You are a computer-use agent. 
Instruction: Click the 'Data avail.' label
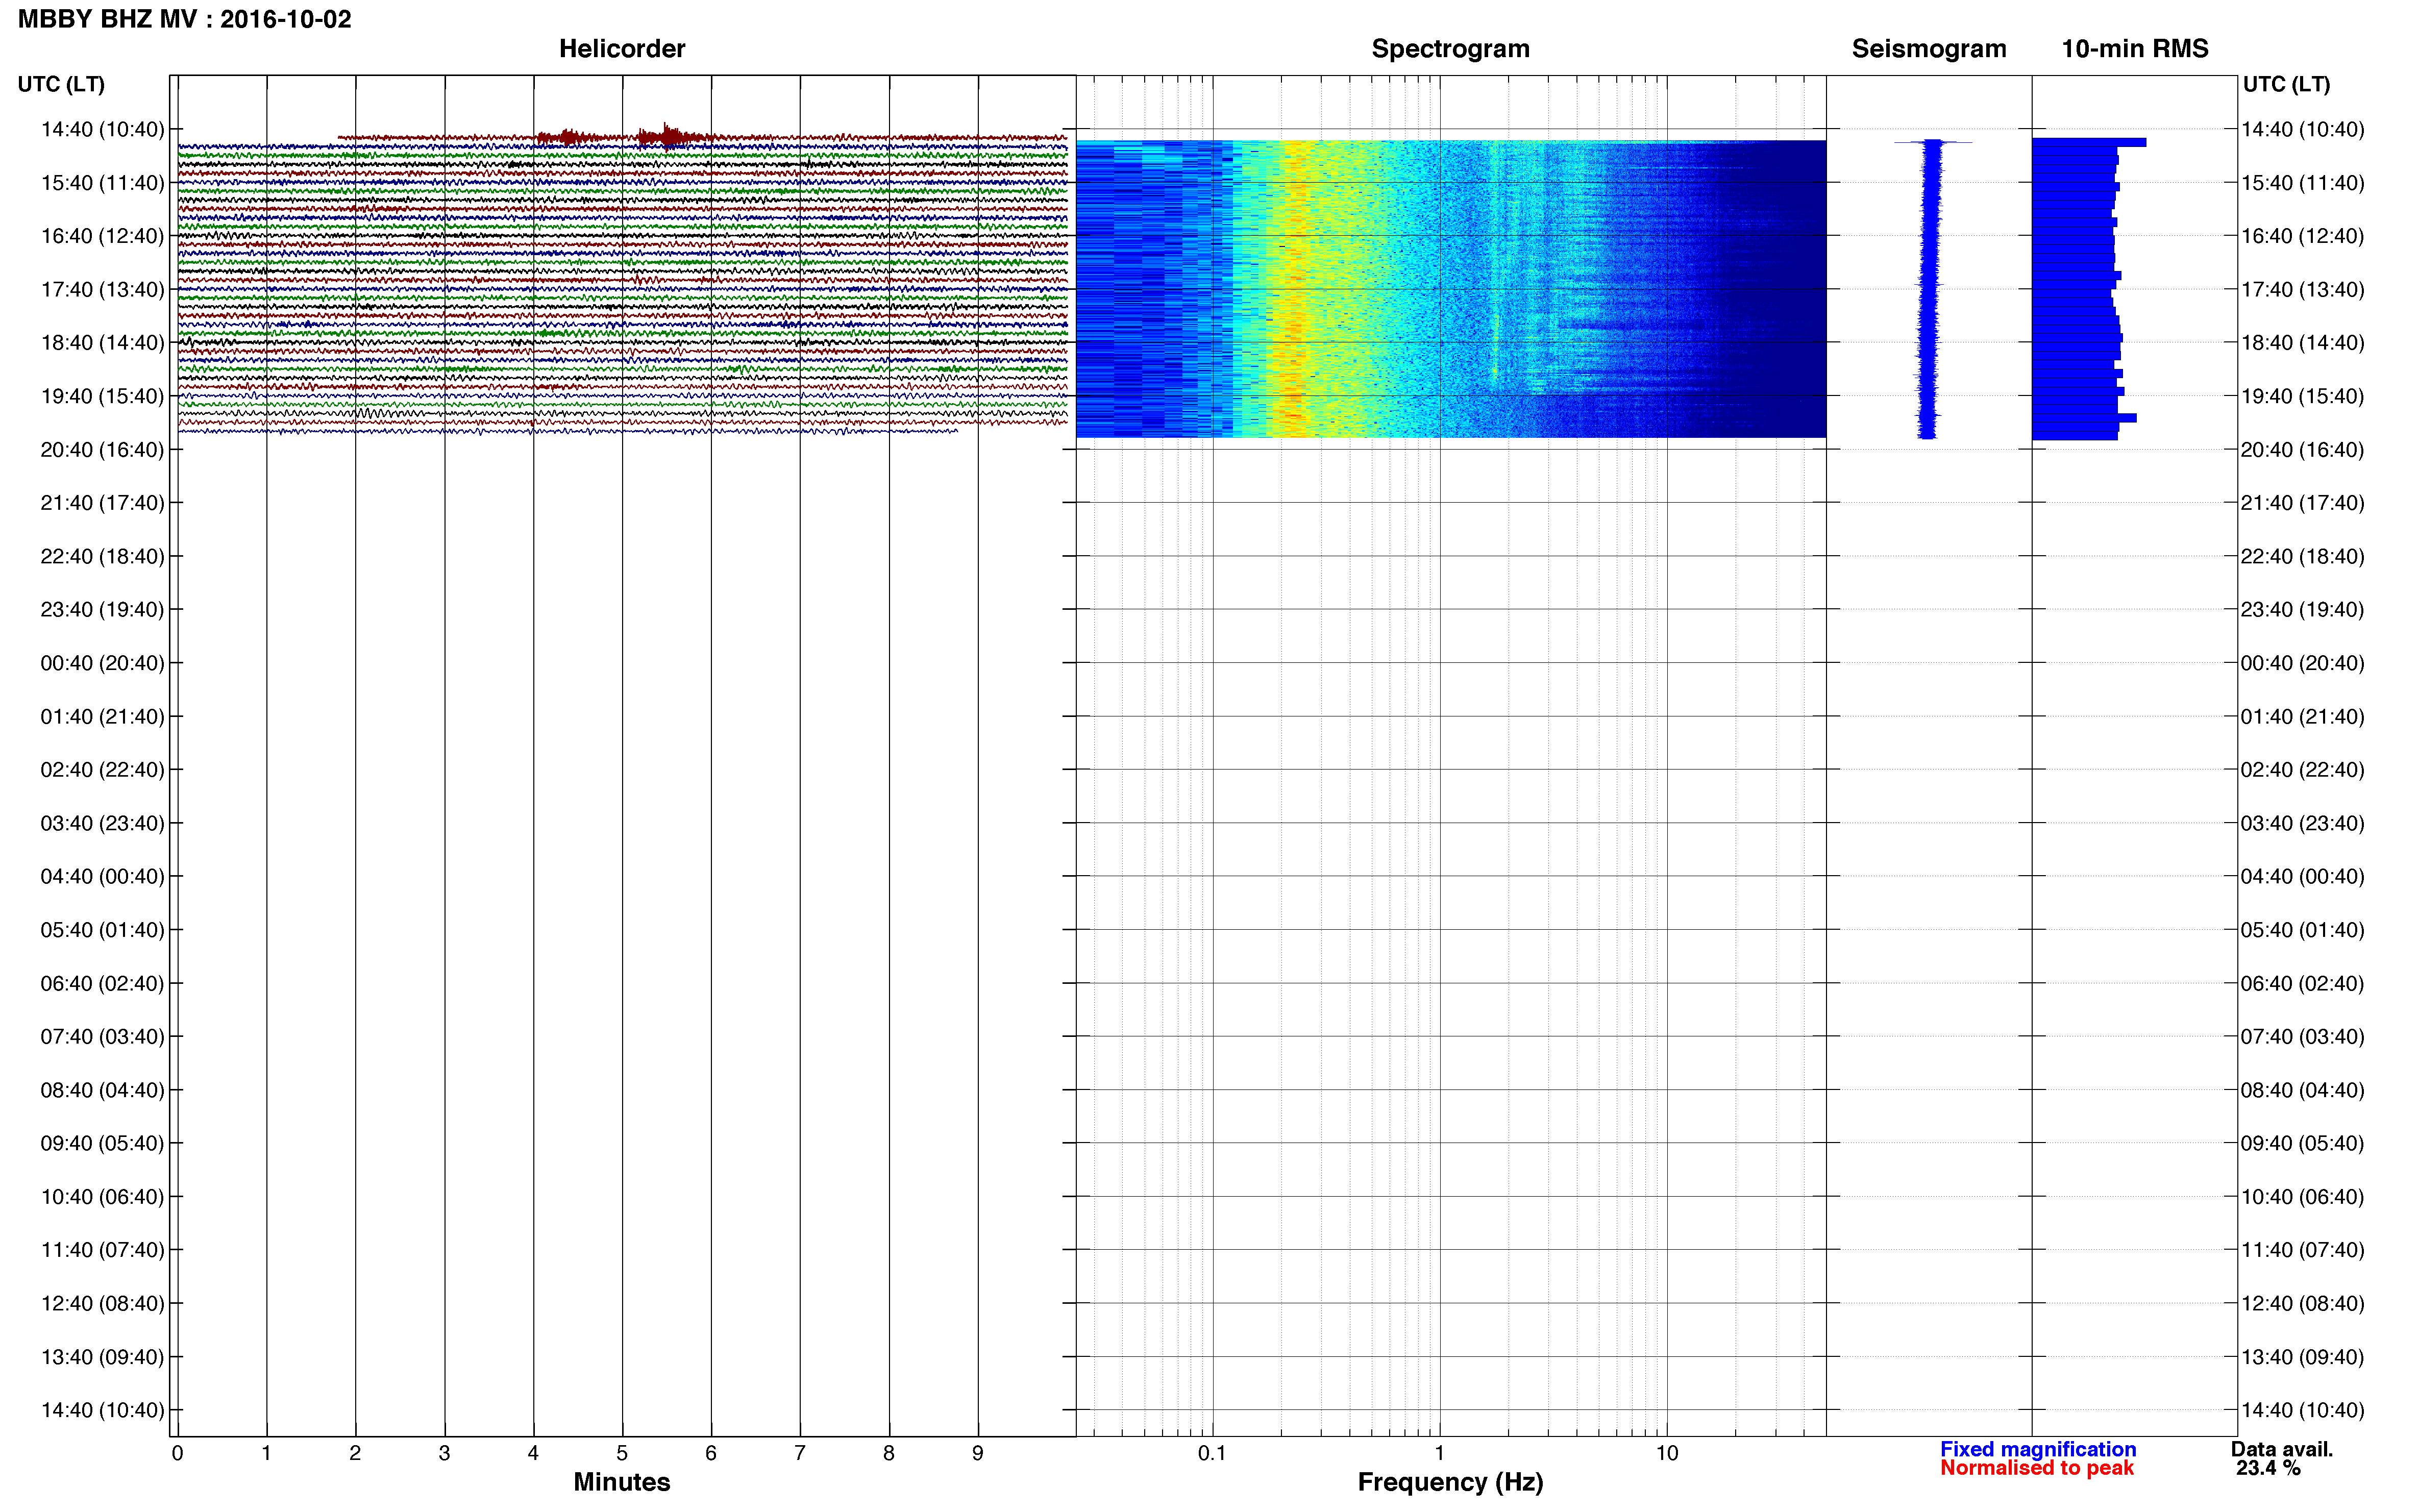[x=2282, y=1449]
